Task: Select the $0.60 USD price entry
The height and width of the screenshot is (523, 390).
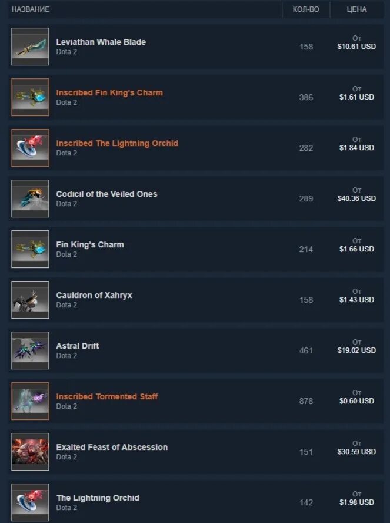Action: pyautogui.click(x=356, y=401)
